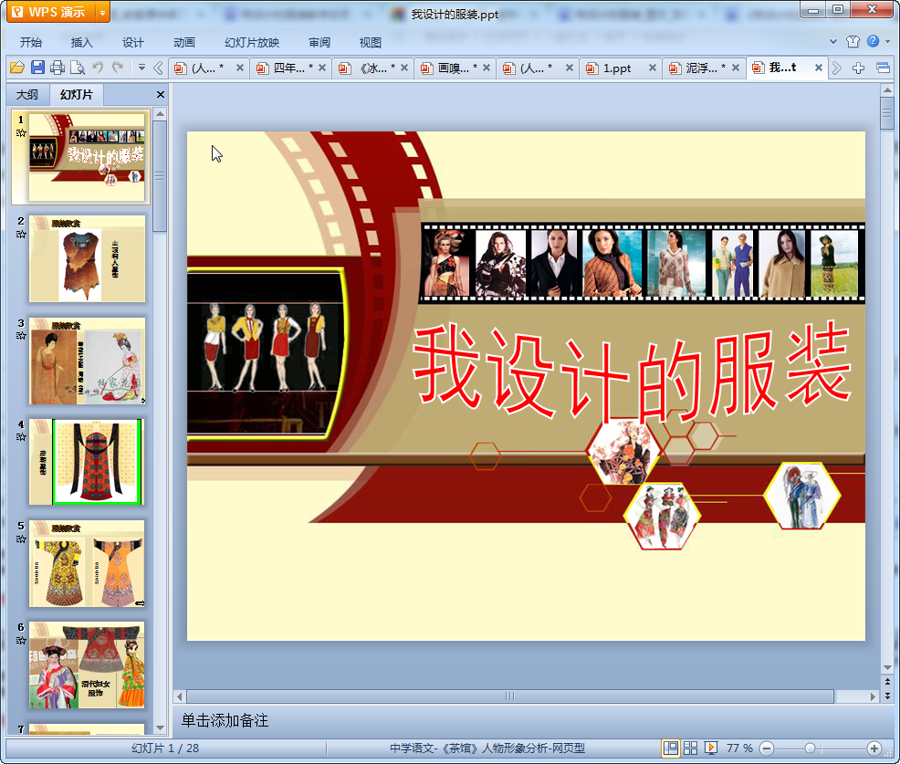
Task: Open the 幻灯片放映 ribbon tab
Action: (252, 43)
